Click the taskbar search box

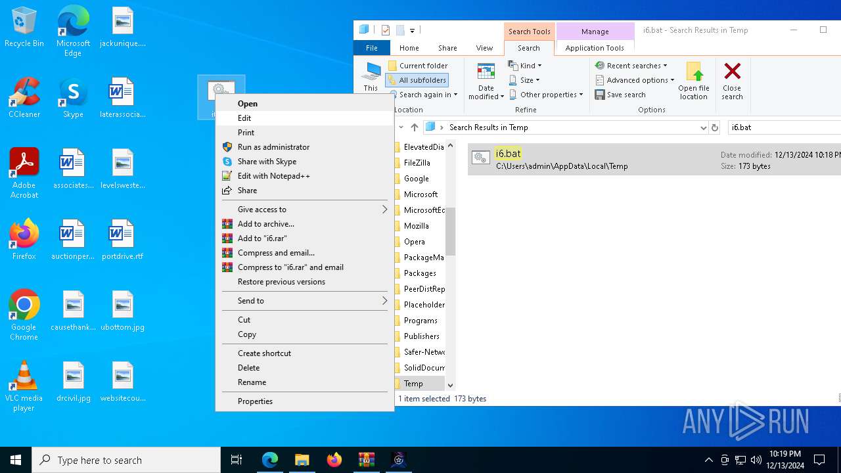[126, 460]
